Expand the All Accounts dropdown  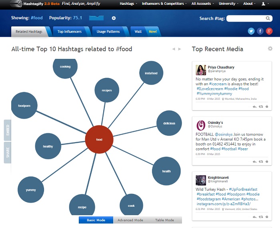(x=202, y=4)
